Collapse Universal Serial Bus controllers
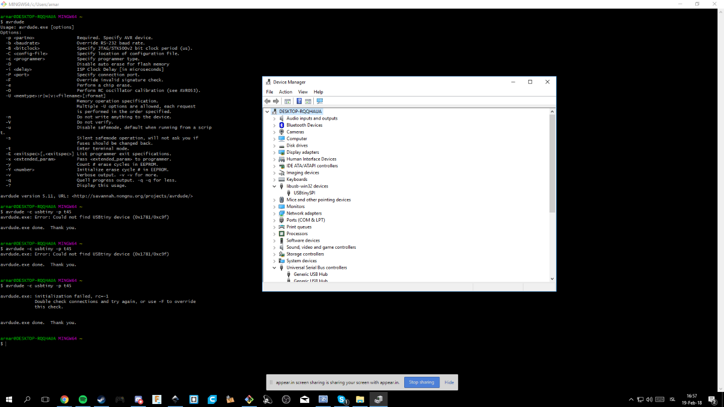Image resolution: width=724 pixels, height=407 pixels. [275, 268]
